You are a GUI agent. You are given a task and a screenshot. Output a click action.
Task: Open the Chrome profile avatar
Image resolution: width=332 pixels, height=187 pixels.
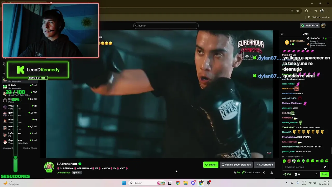pyautogui.click(x=322, y=11)
